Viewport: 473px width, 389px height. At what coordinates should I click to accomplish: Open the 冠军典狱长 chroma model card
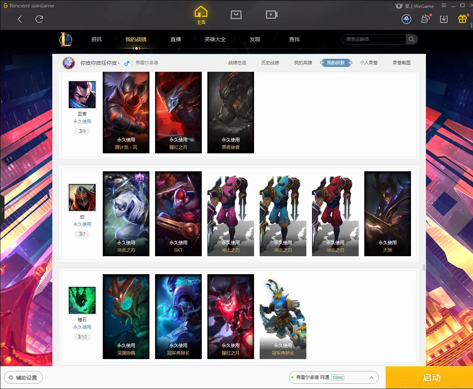(x=283, y=316)
